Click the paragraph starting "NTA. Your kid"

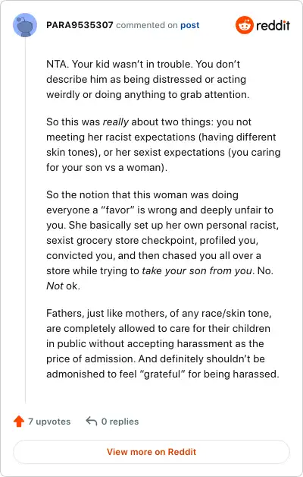click(148, 80)
